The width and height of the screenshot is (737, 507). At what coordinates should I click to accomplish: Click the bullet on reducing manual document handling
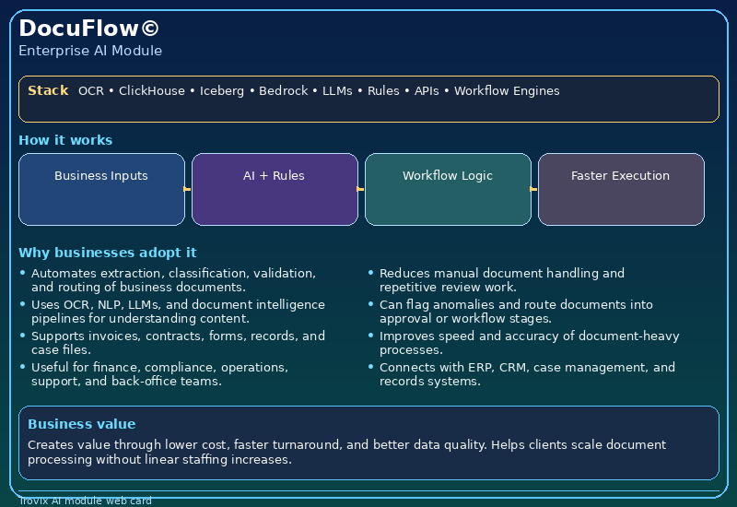pyautogui.click(x=501, y=280)
